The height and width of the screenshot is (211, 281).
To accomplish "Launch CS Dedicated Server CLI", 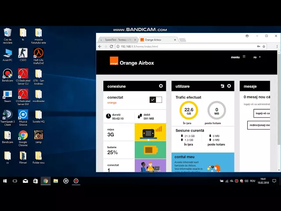I will pos(23,77).
